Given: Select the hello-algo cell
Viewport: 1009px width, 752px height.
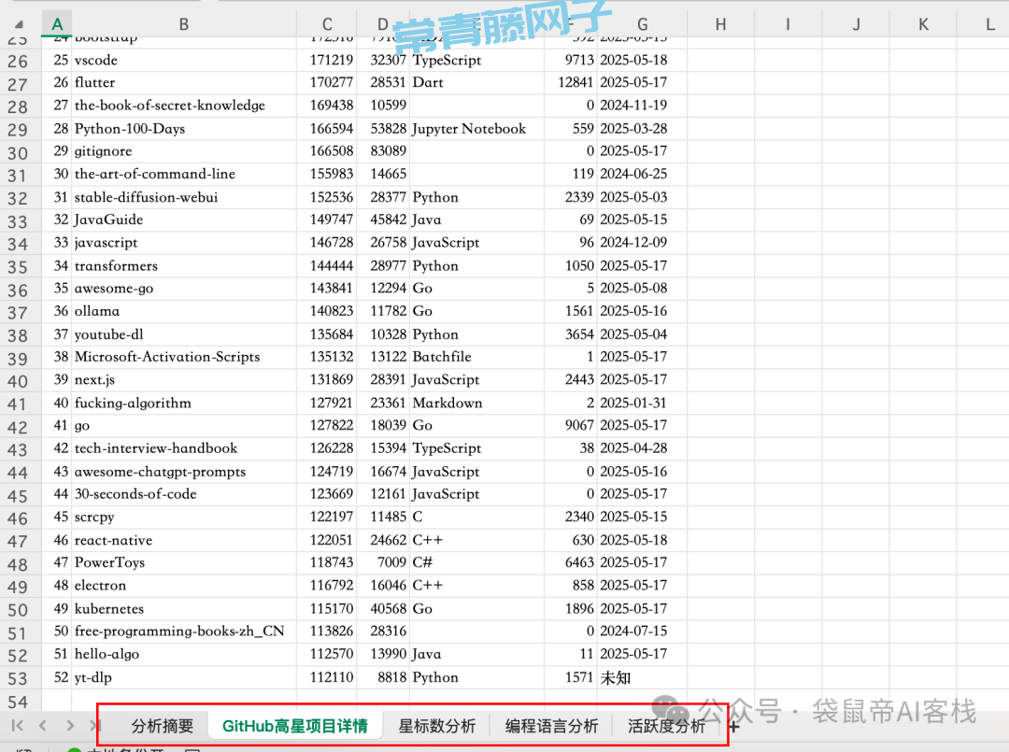Looking at the screenshot, I should pyautogui.click(x=184, y=654).
